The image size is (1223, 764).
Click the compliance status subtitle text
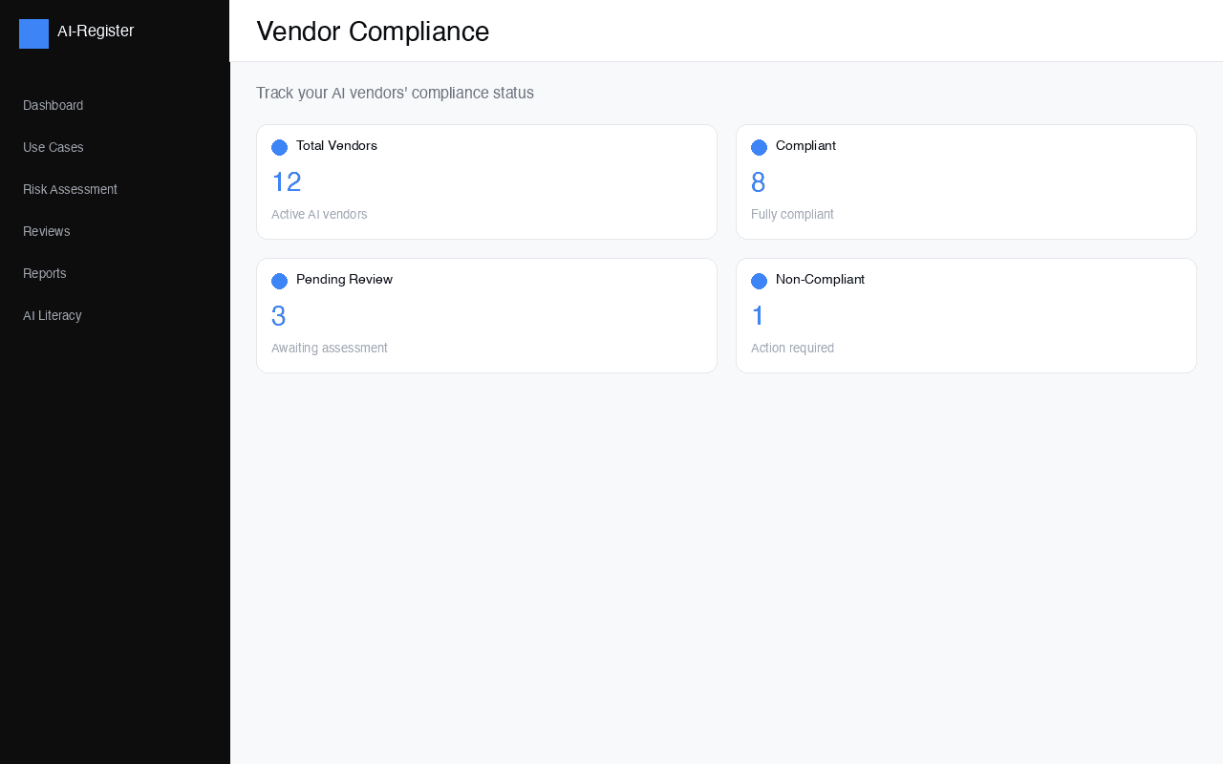(x=395, y=93)
